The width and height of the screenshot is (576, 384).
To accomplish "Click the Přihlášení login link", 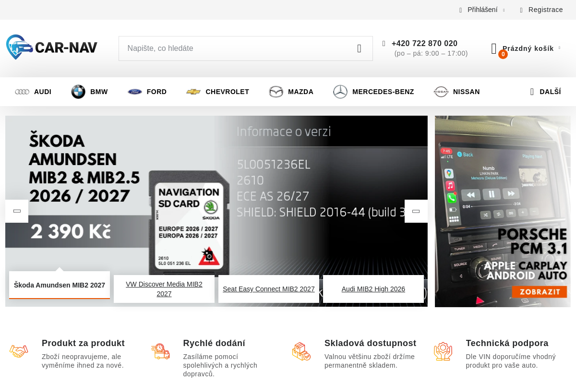I will (x=482, y=10).
